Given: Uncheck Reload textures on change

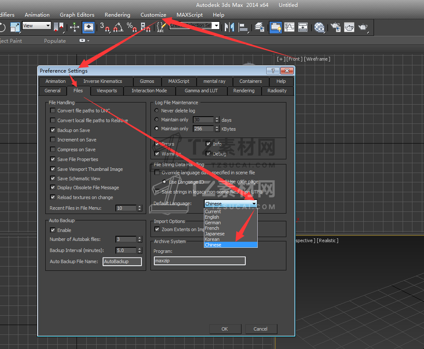Looking at the screenshot, I should [53, 197].
